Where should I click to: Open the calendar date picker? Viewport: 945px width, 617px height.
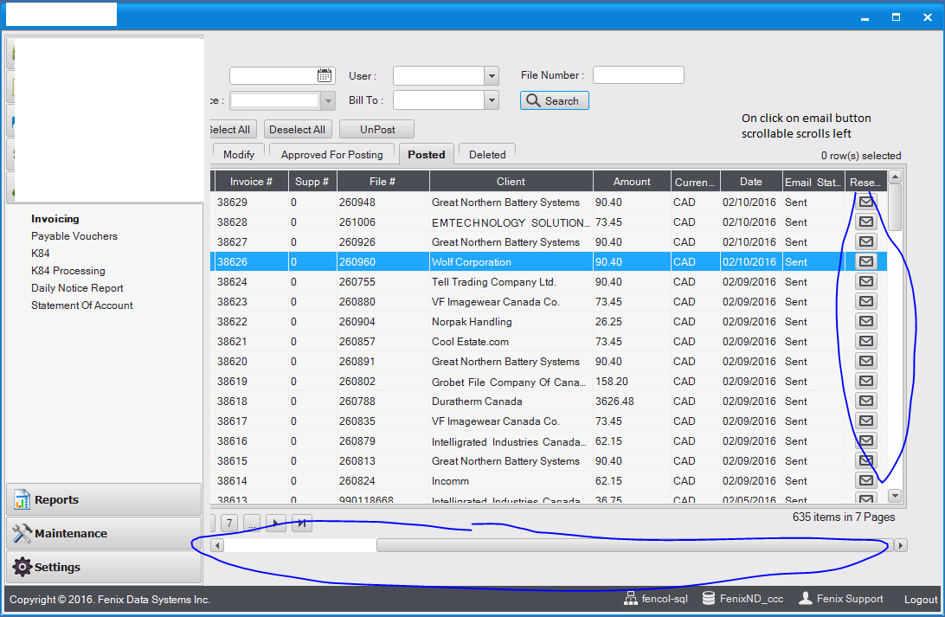pos(325,75)
